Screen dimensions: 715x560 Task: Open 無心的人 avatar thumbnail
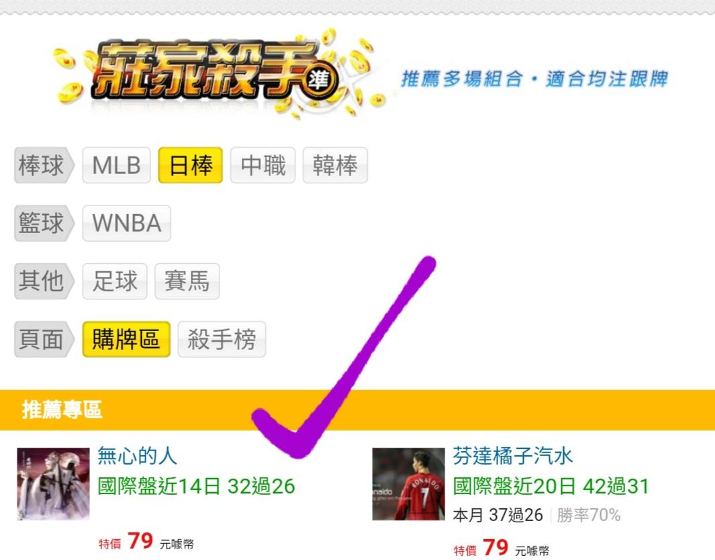tap(53, 484)
